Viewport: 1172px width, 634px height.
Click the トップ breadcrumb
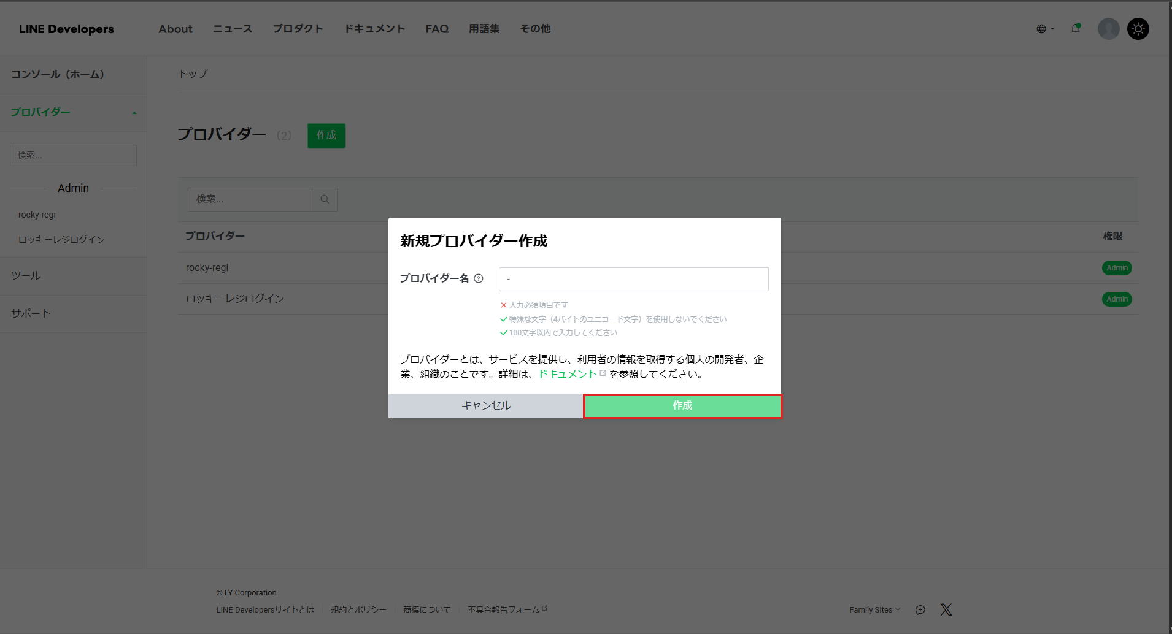[x=193, y=74]
